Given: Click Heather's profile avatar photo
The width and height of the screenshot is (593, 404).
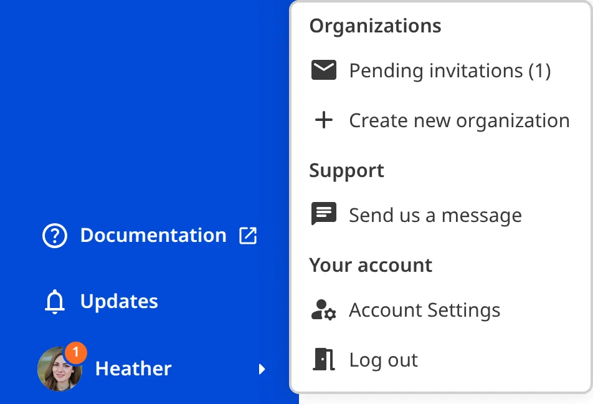Looking at the screenshot, I should (59, 369).
